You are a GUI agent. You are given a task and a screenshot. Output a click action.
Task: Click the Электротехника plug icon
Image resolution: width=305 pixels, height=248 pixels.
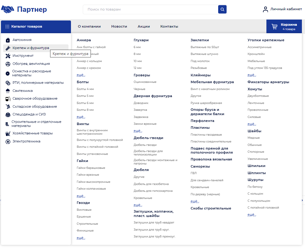(8, 142)
